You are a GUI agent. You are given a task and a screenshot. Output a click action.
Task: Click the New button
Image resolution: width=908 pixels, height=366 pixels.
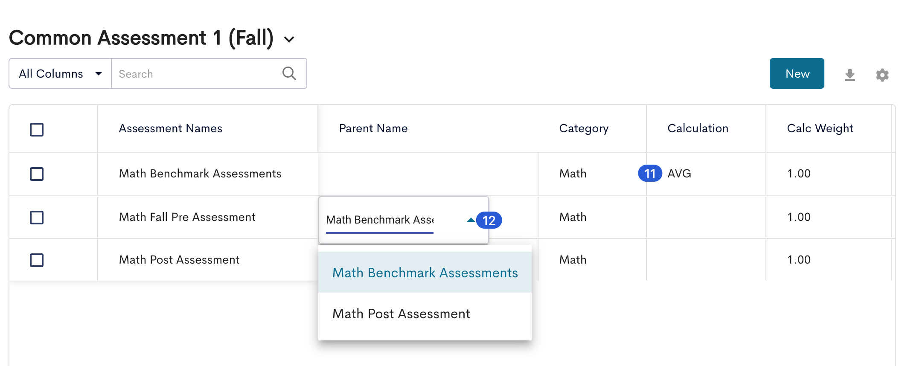pos(797,73)
